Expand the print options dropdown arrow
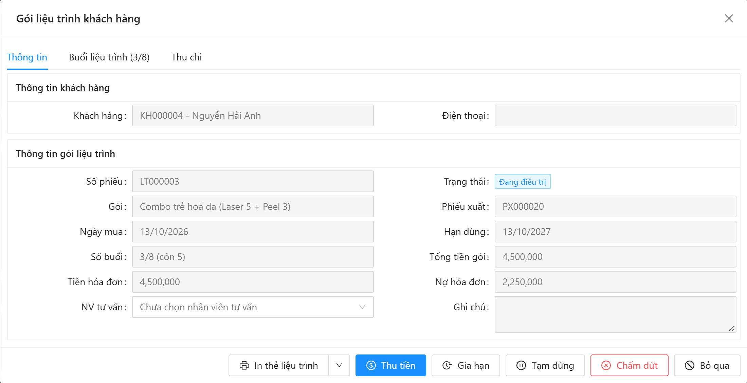This screenshot has width=747, height=383. (x=339, y=365)
